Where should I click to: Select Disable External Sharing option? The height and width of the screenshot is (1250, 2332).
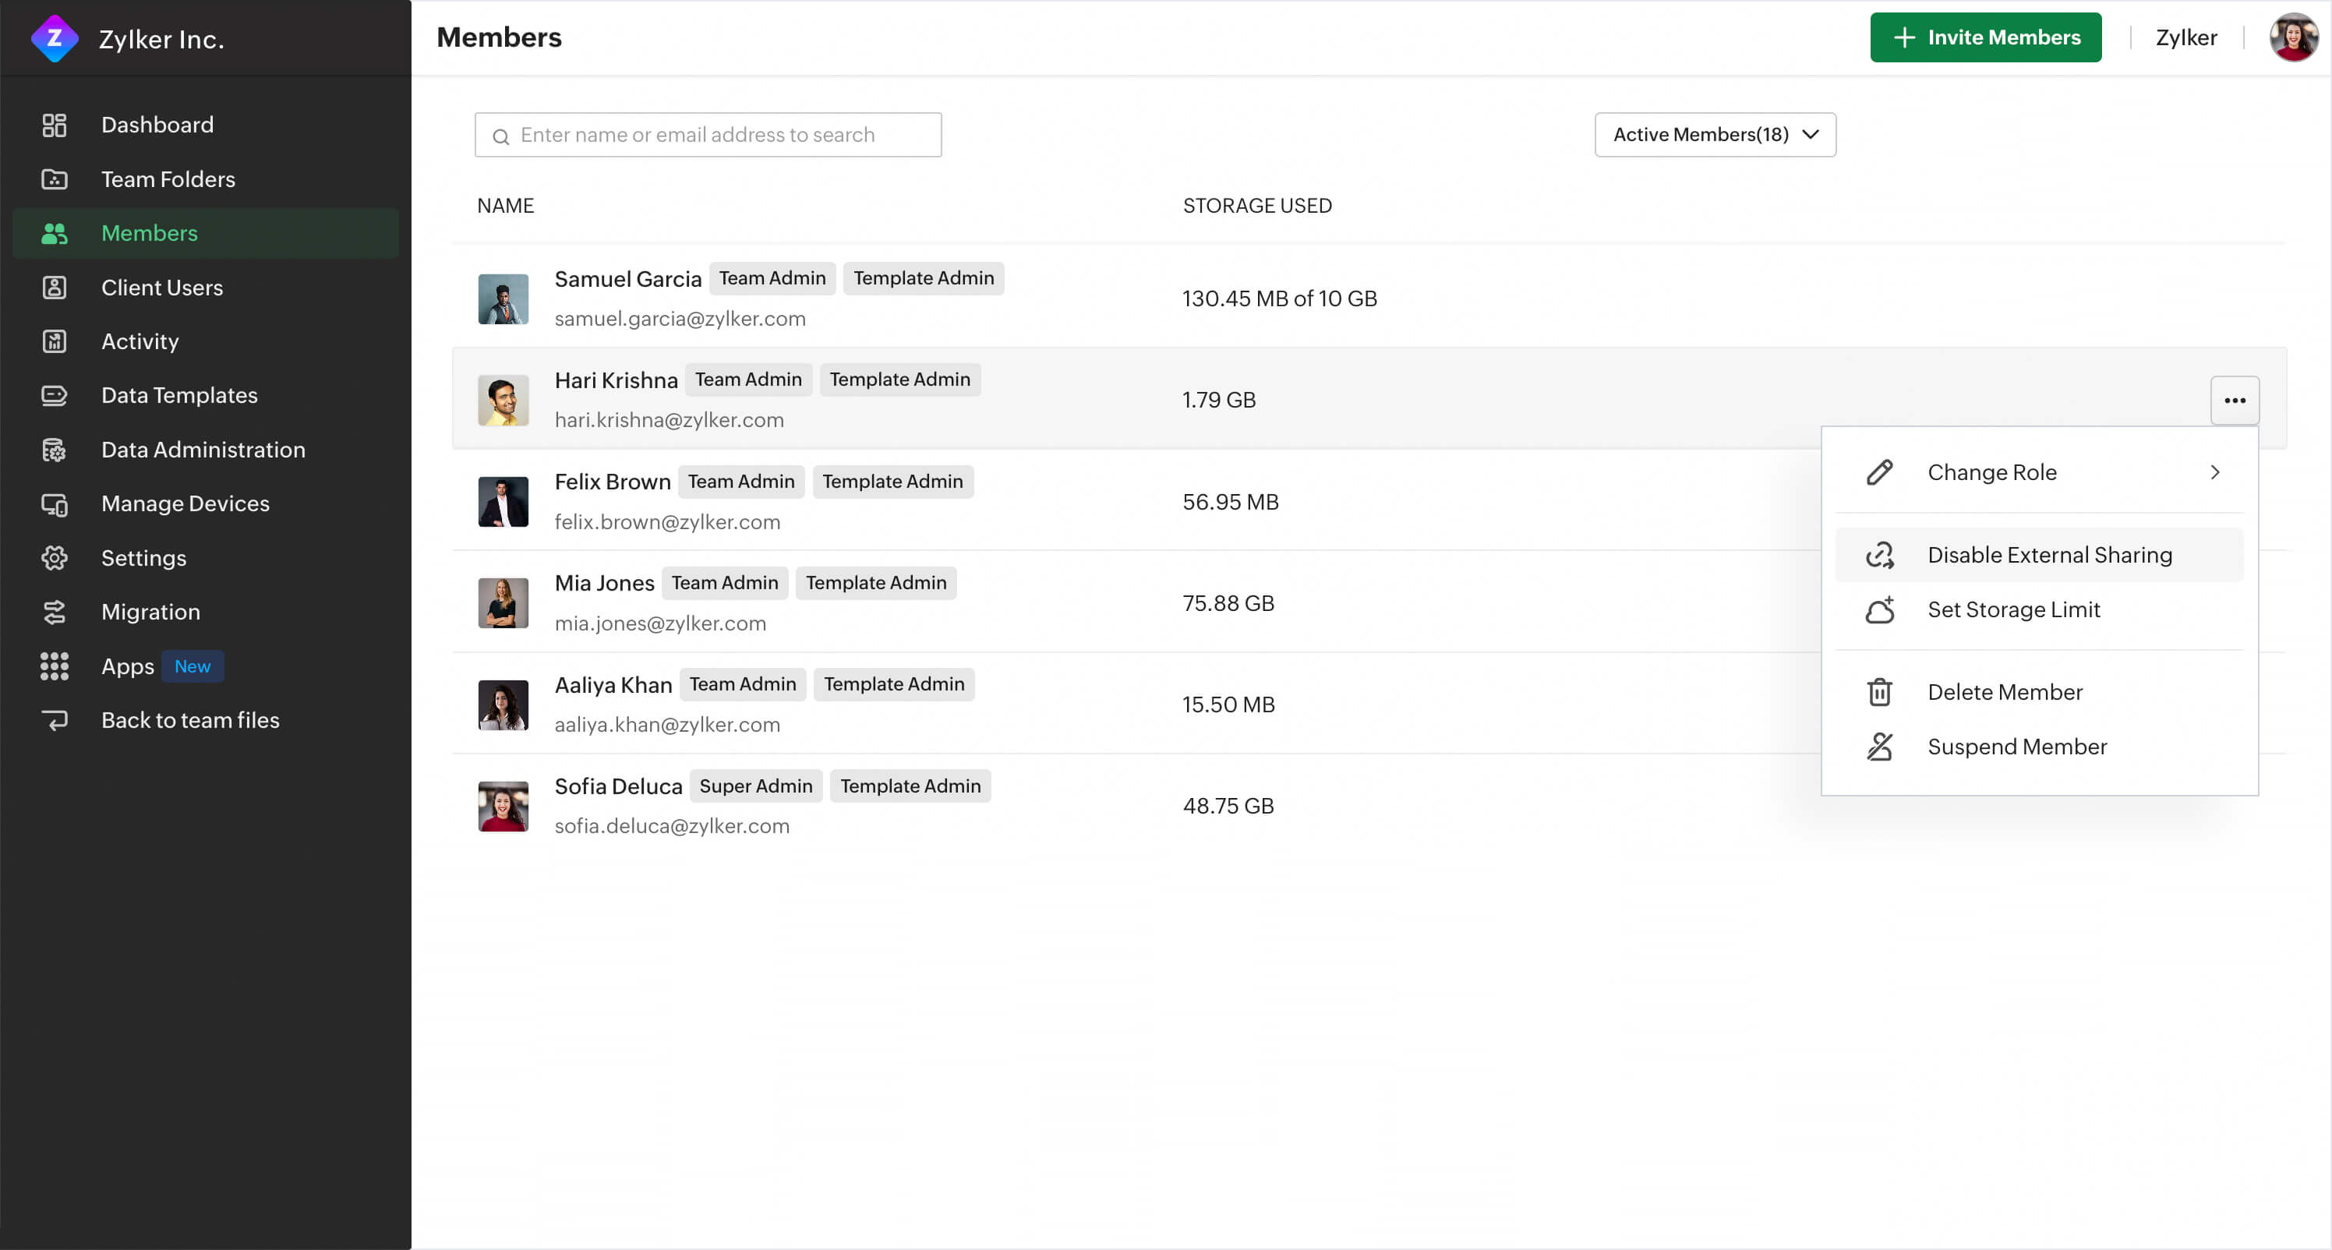point(2048,553)
